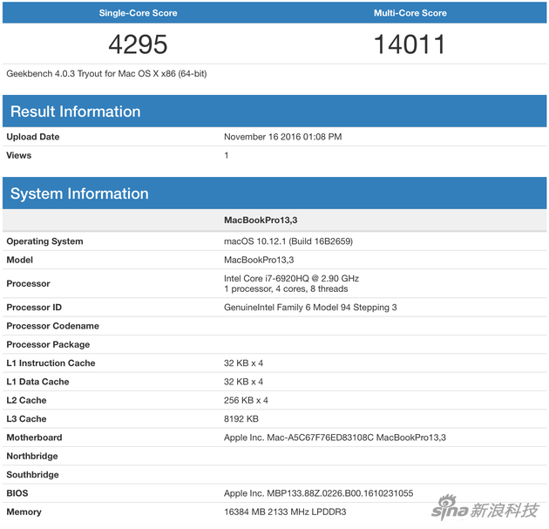549x529 pixels.
Task: Click the Motherboard Apple Inc. value text
Action: (x=335, y=437)
